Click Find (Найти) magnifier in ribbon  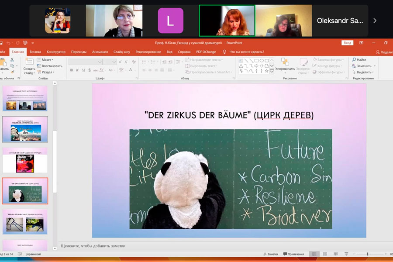(x=354, y=60)
